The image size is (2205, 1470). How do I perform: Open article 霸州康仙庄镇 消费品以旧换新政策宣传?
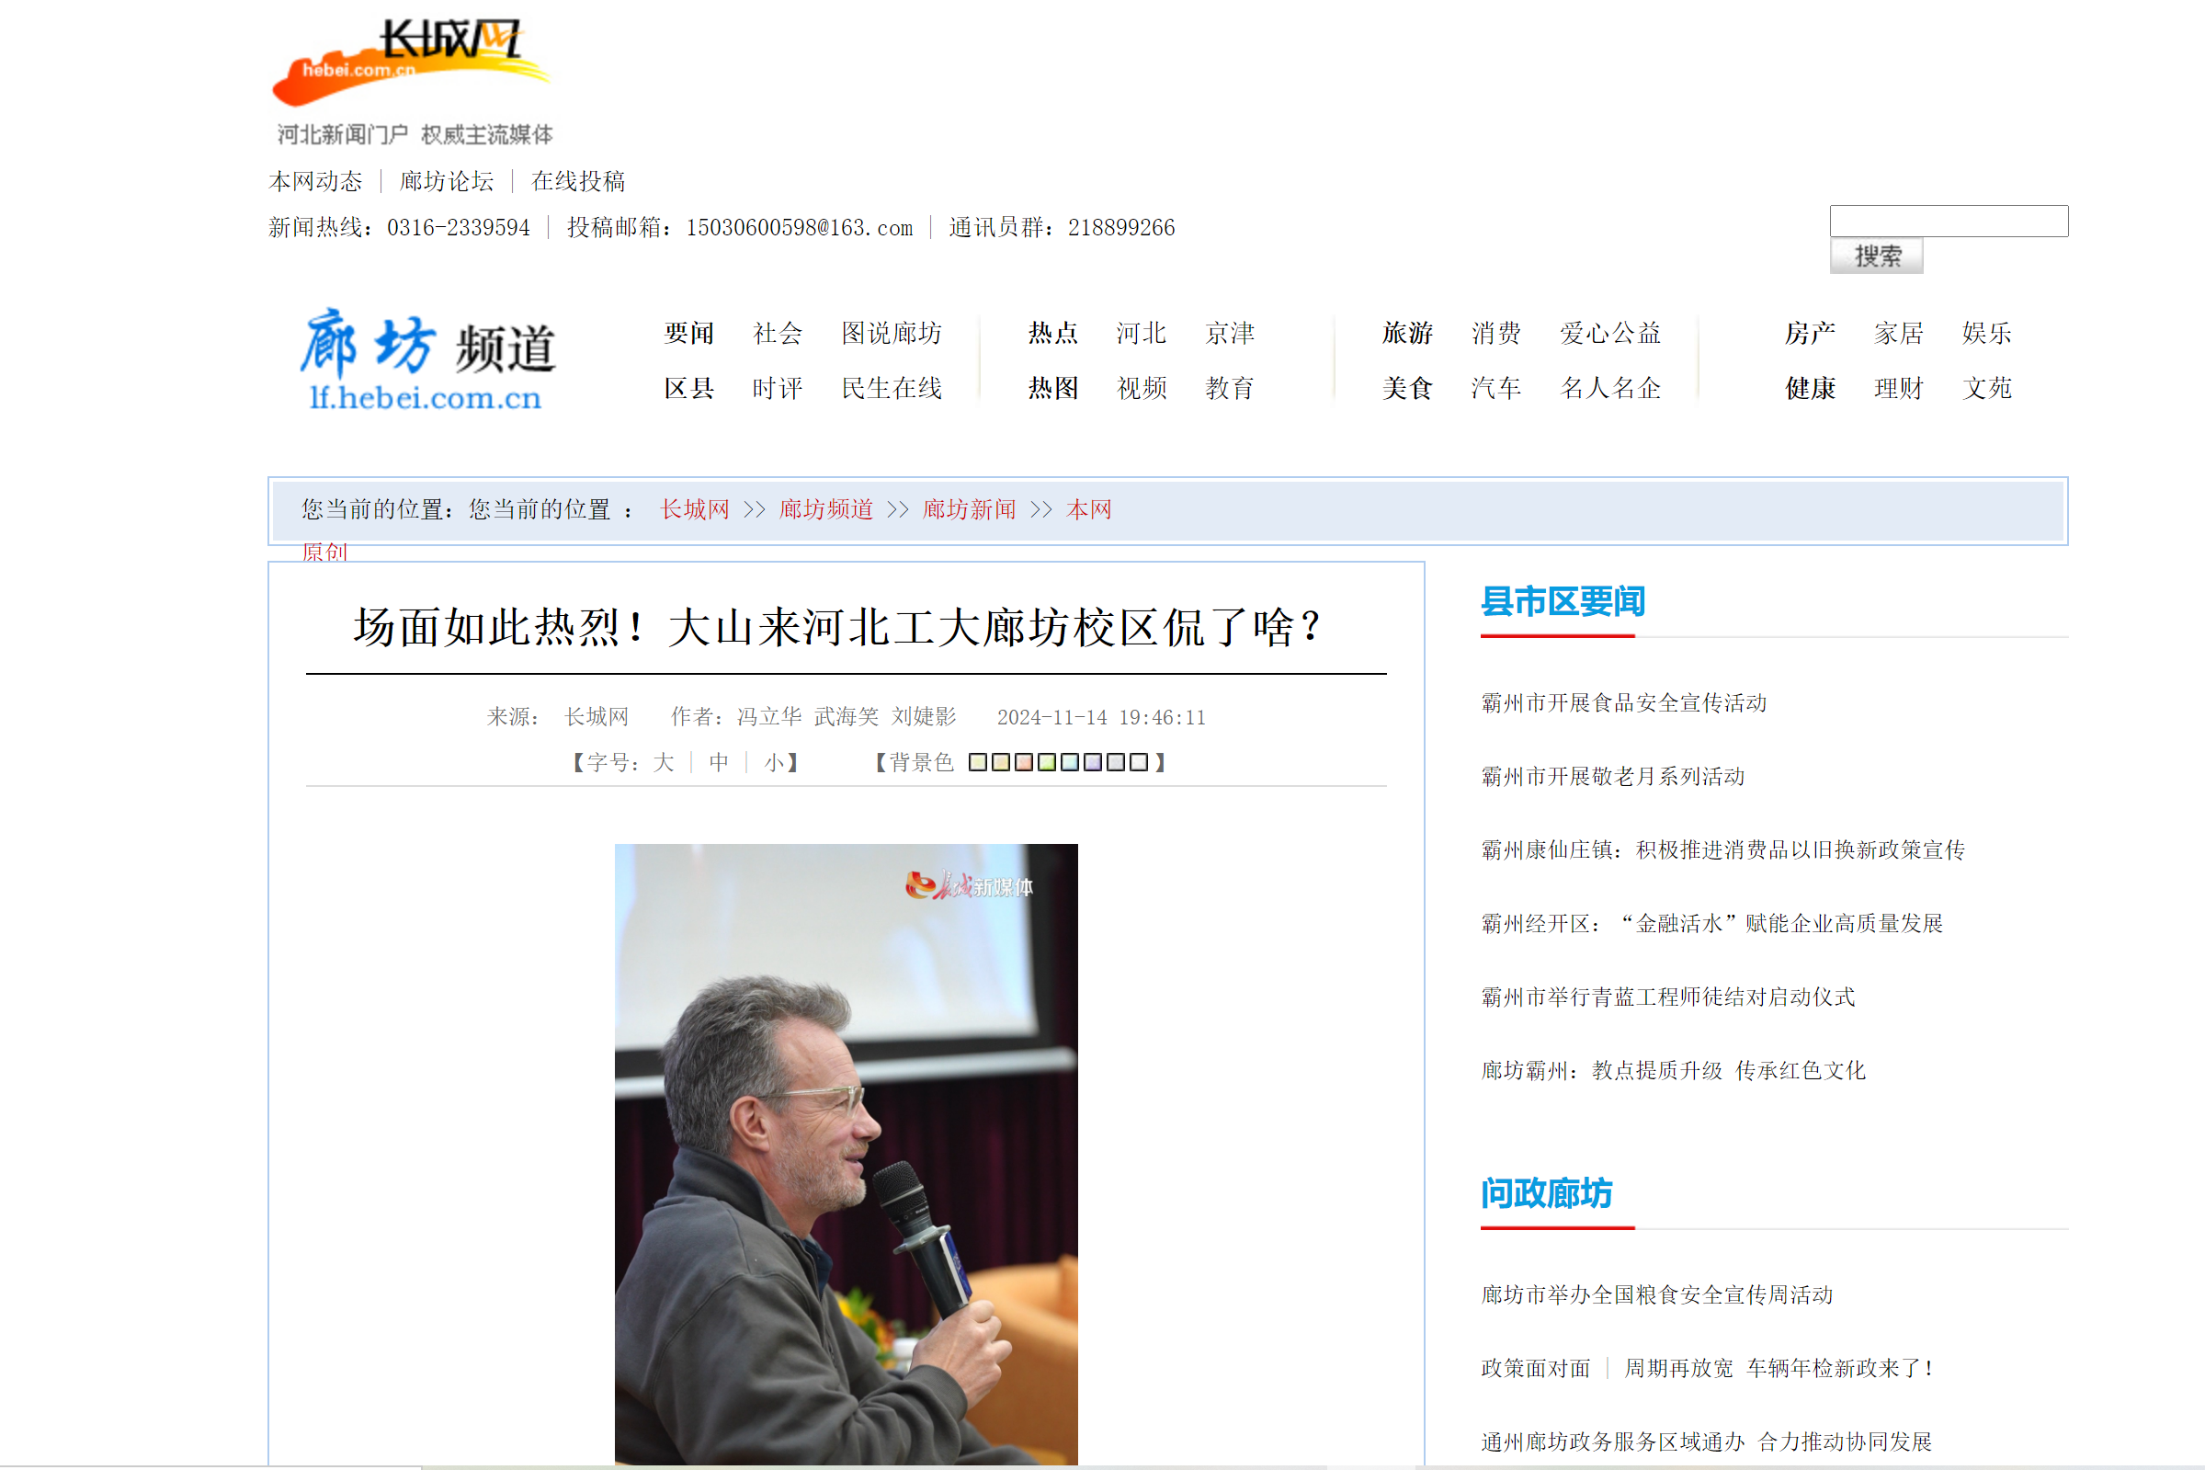point(1722,849)
